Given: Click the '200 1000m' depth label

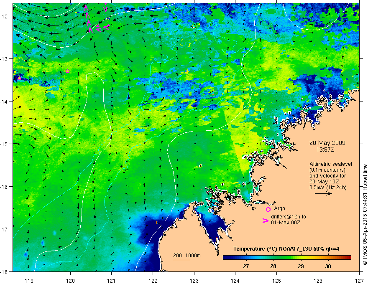Looking at the screenshot, I should [x=187, y=256].
